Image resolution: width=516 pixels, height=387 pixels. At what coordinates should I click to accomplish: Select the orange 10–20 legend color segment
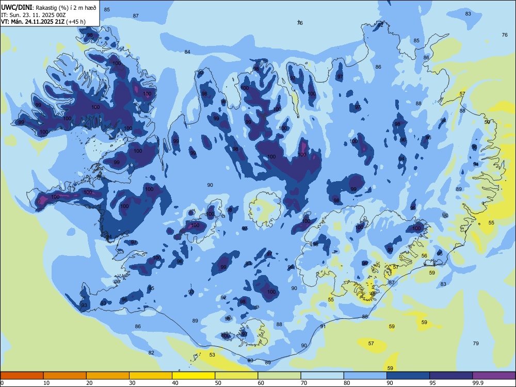[x=65, y=376]
